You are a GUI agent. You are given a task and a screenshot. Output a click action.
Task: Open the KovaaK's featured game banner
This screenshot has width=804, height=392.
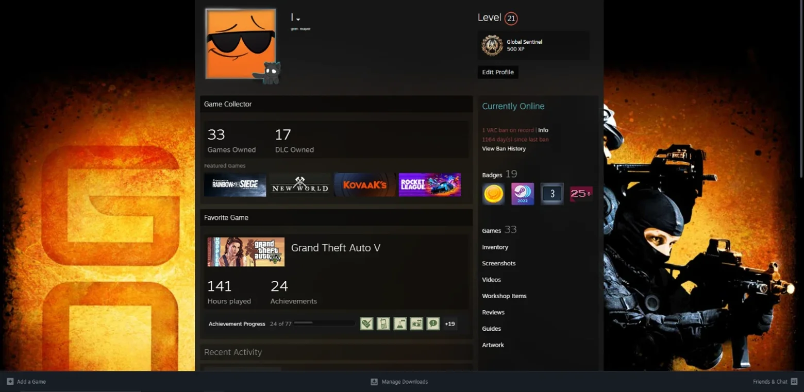click(x=365, y=185)
